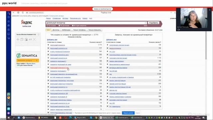Click the orange Semantica order service button
The height and width of the screenshot is (120, 213).
click(x=28, y=60)
